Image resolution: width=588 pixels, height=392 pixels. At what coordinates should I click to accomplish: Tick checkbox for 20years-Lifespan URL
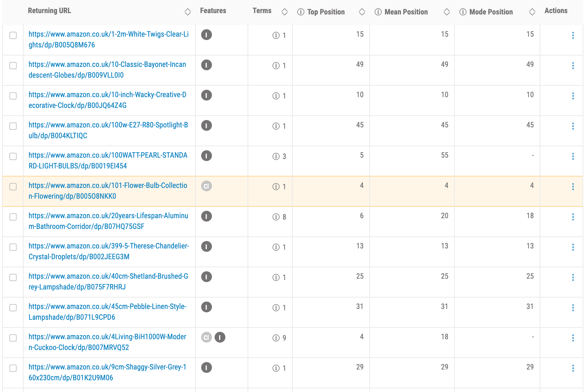click(13, 217)
